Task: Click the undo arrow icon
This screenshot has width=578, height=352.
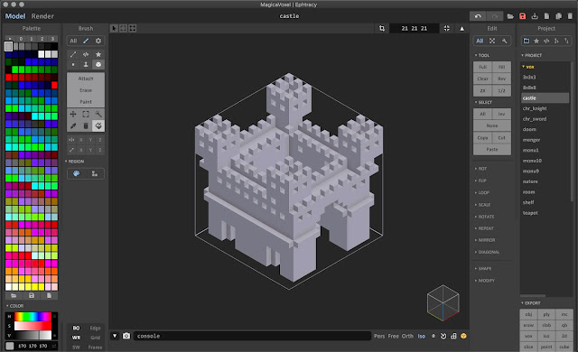Action: coord(478,16)
